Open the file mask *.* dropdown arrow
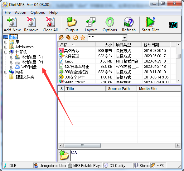Screen dimensions: 184x171 tap(124, 38)
